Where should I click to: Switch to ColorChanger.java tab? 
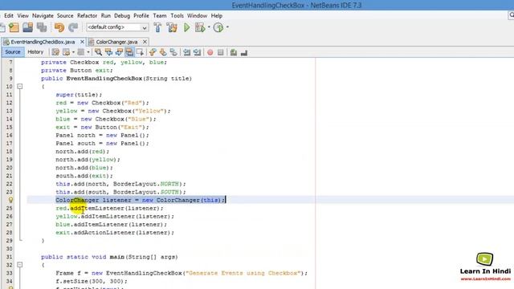116,42
